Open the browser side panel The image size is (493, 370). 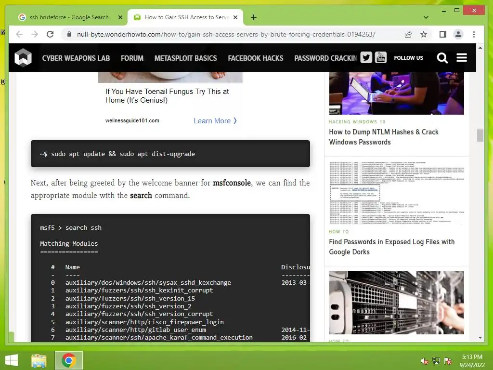(x=443, y=34)
